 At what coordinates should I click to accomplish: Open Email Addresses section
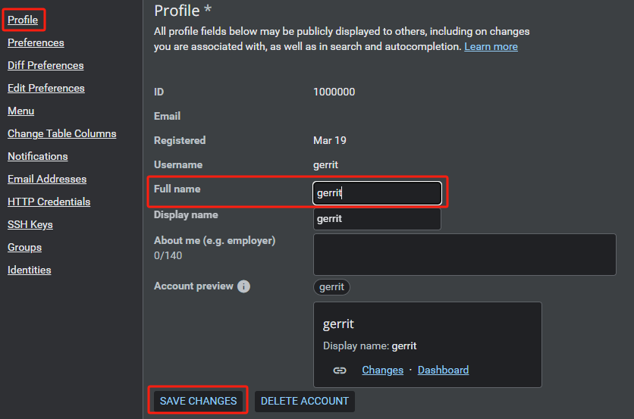(47, 179)
